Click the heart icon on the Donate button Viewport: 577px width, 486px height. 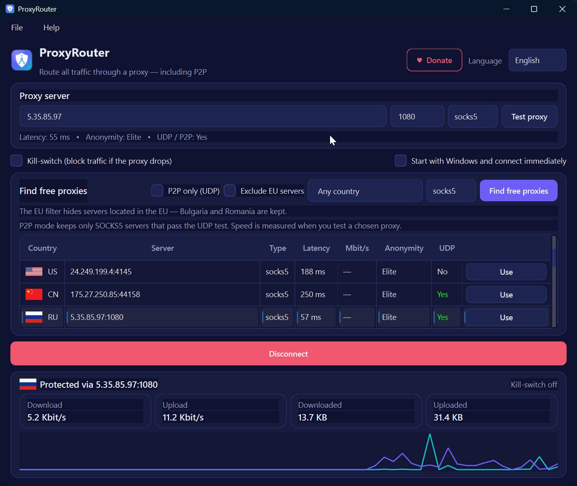click(x=420, y=60)
